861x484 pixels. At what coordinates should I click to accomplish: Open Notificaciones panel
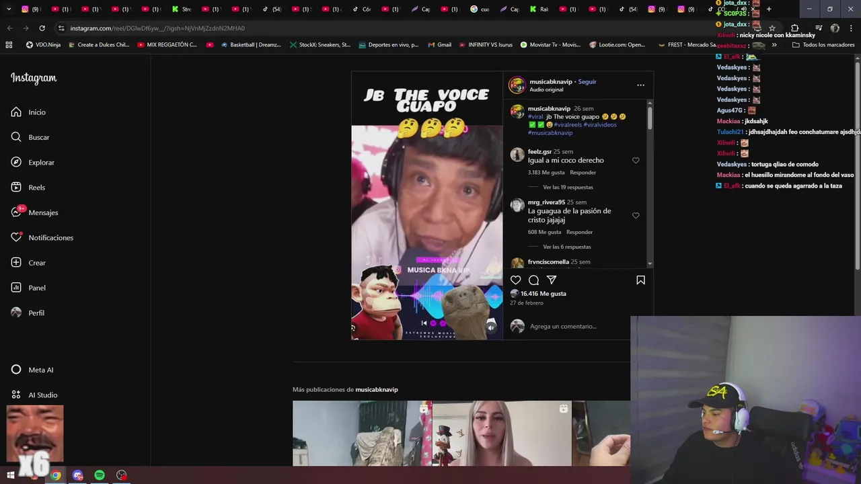tap(42, 237)
